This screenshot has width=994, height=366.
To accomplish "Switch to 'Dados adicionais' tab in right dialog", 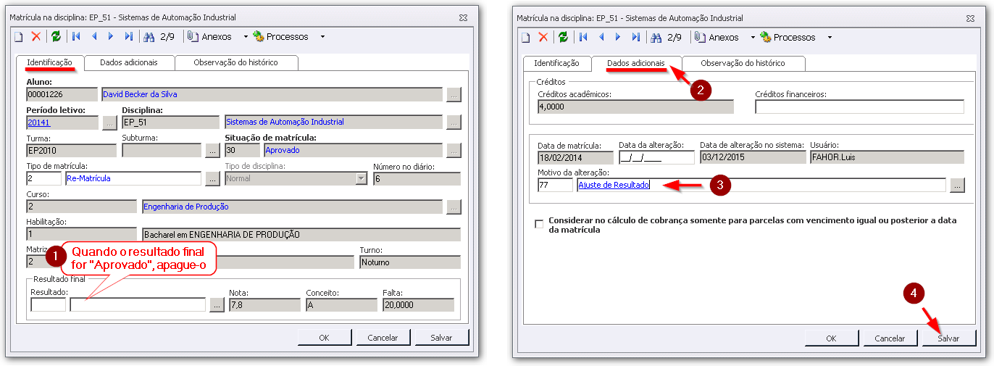I will click(x=635, y=63).
